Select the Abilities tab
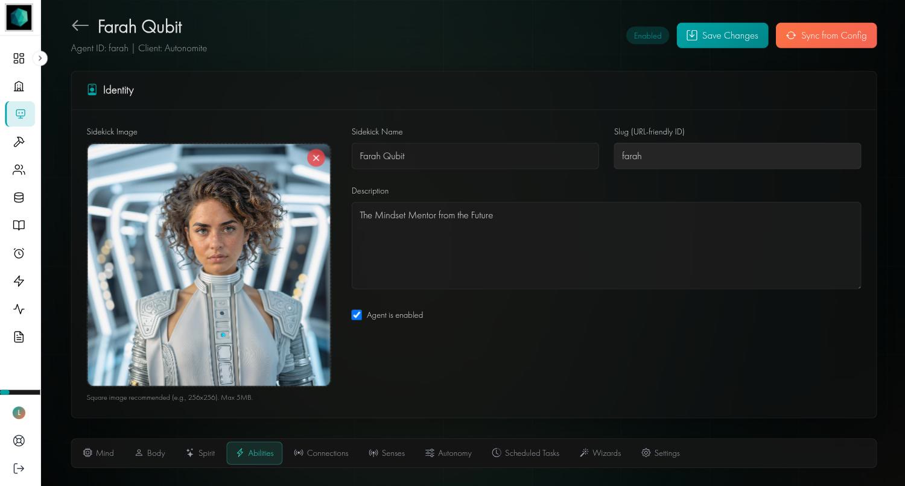This screenshot has width=905, height=486. (255, 453)
